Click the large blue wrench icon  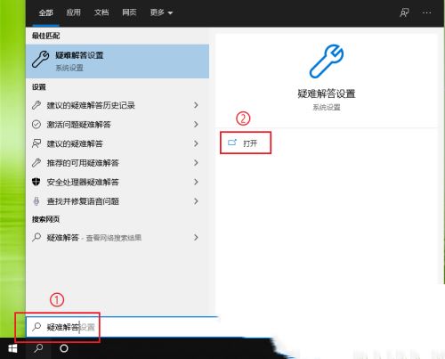327,61
